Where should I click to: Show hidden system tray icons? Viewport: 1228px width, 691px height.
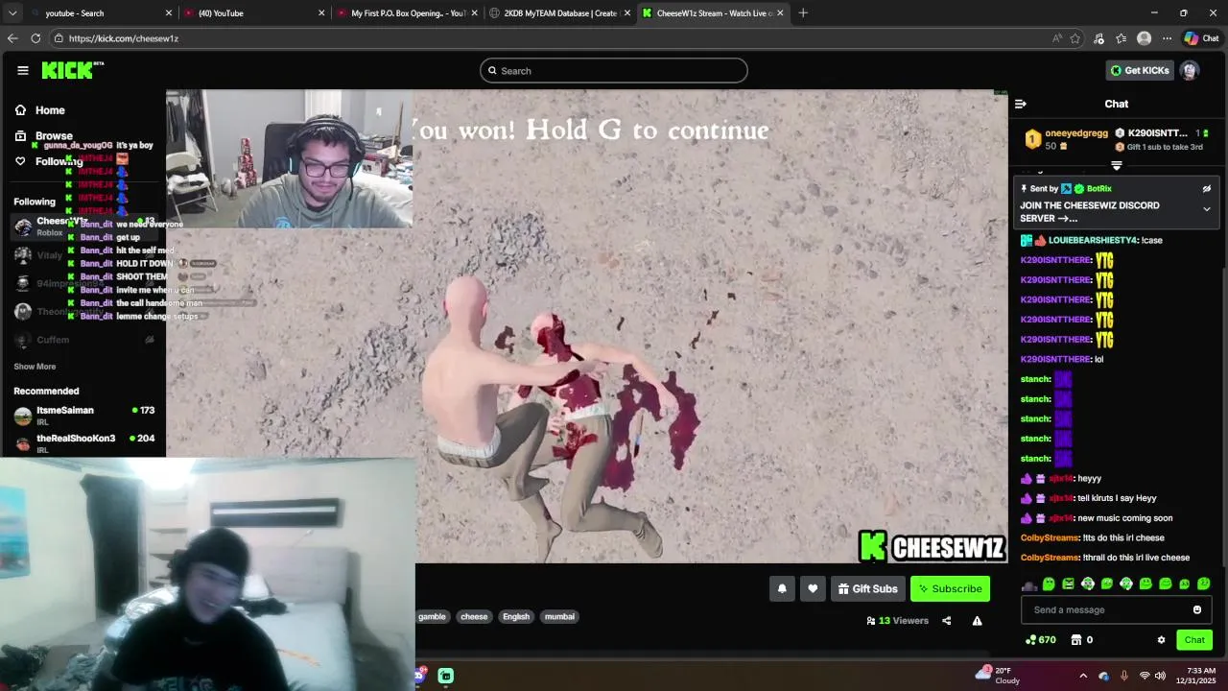(1083, 676)
